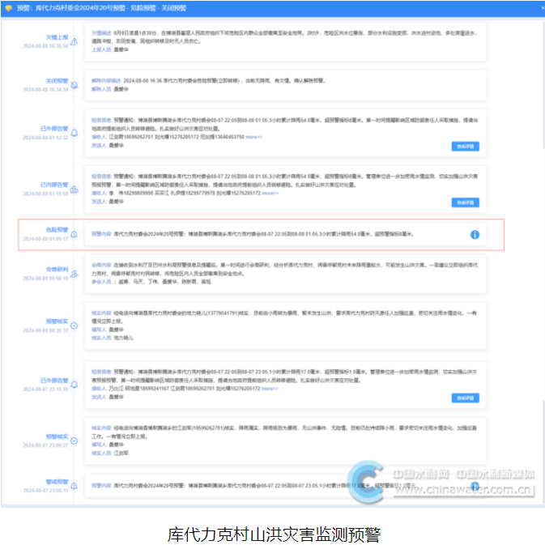Image resolution: width=545 pixels, height=545 pixels.
Task: Click the 已内部告警 timeline icon
Action: (x=75, y=189)
